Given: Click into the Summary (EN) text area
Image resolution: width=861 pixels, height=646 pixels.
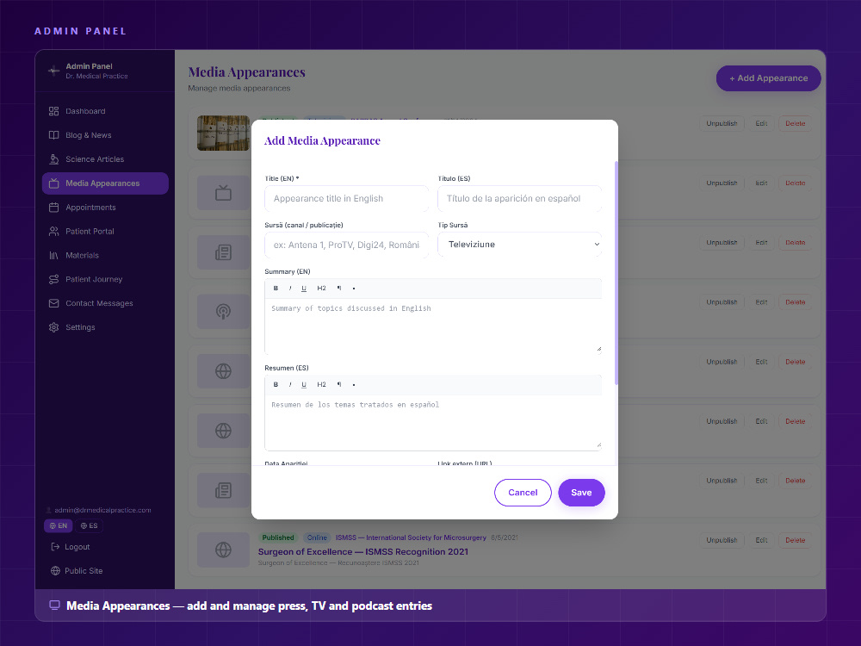Looking at the screenshot, I should coord(433,326).
